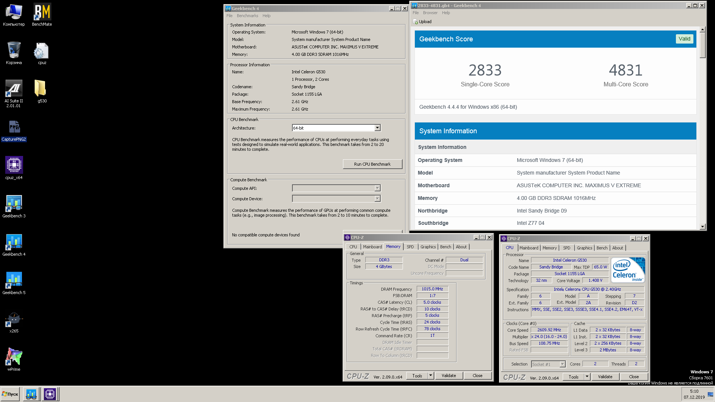Click Run CPU Benchmark button
The image size is (715, 402).
[372, 164]
